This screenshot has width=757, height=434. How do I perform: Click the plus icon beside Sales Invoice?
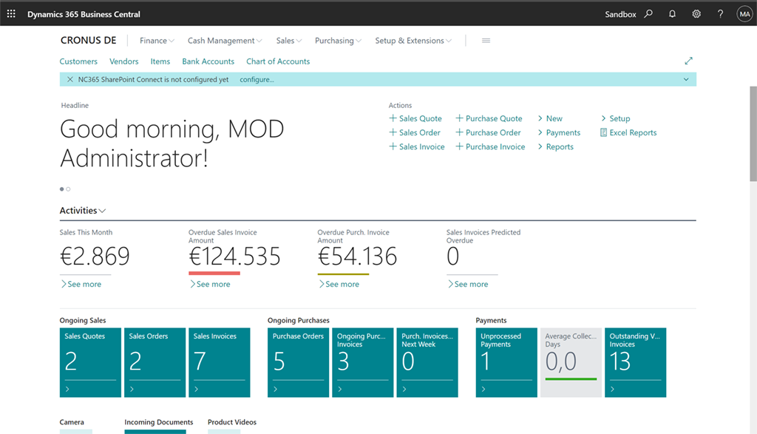(x=393, y=146)
